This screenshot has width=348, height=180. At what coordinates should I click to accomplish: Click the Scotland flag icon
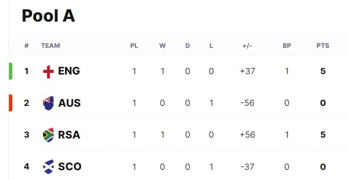point(48,167)
